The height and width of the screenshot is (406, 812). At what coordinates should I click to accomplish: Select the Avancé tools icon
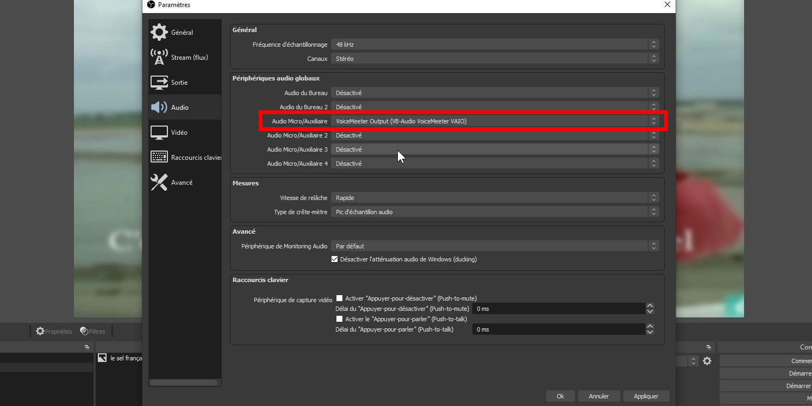coord(159,183)
